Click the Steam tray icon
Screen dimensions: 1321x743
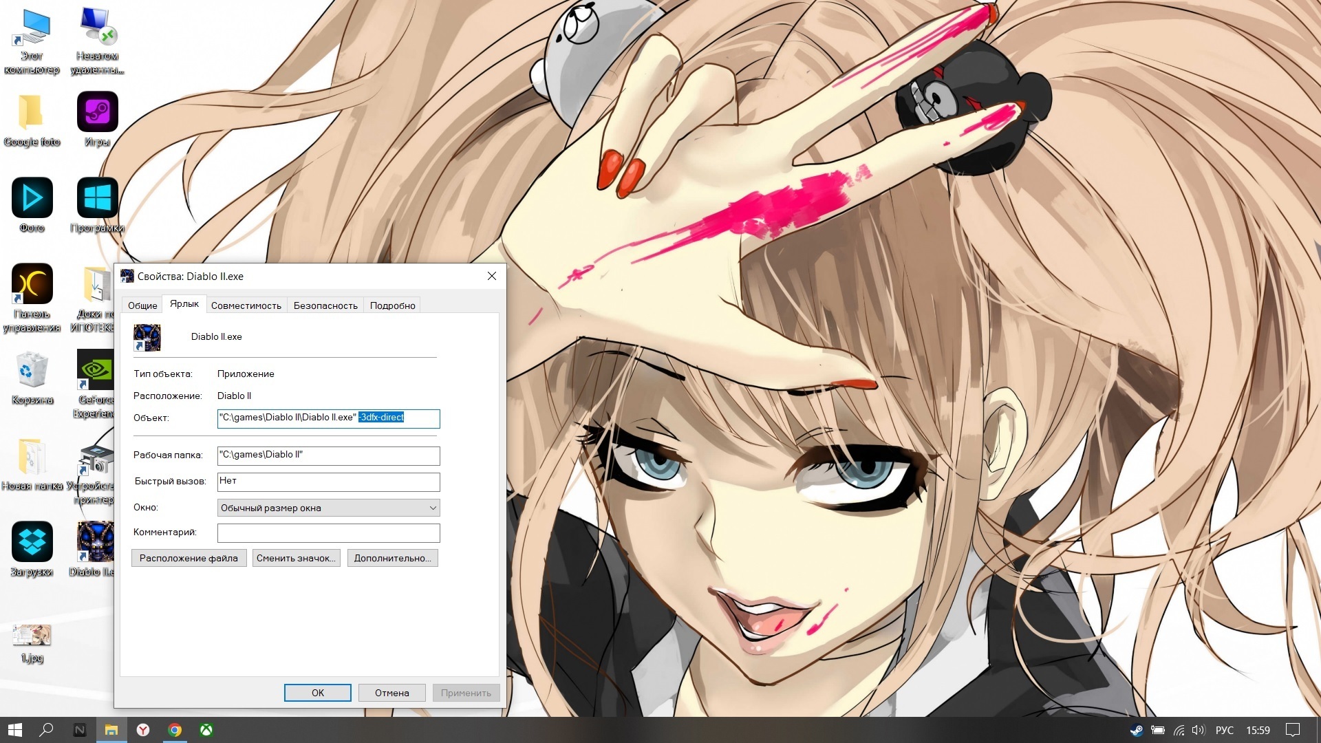point(1137,730)
